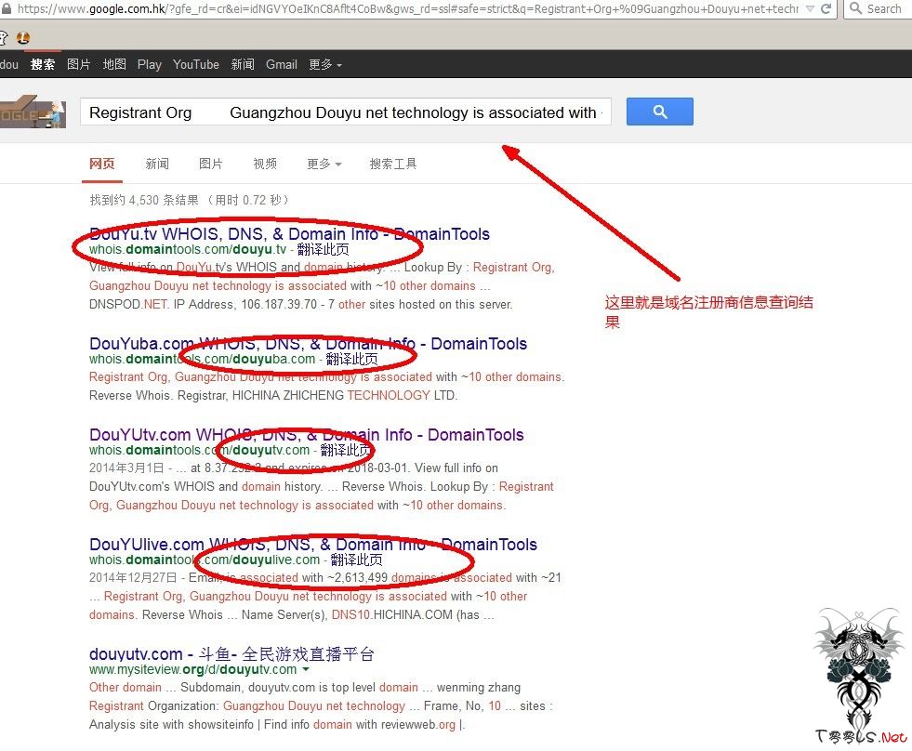Translate the douyuba.com result with 翻译此页

tap(351, 359)
